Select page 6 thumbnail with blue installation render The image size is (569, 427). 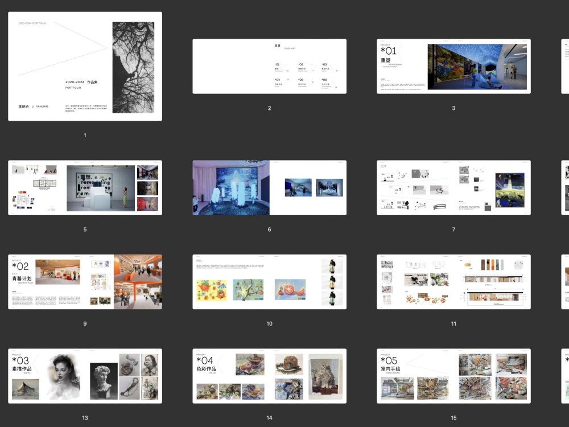(269, 187)
